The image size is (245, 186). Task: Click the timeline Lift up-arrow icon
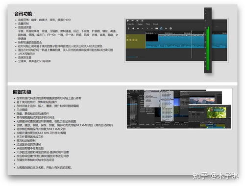[143, 28]
